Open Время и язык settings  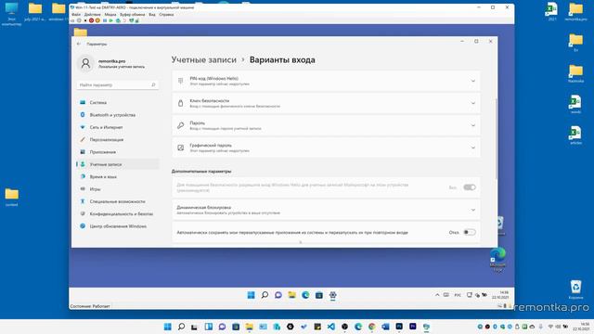118,177
